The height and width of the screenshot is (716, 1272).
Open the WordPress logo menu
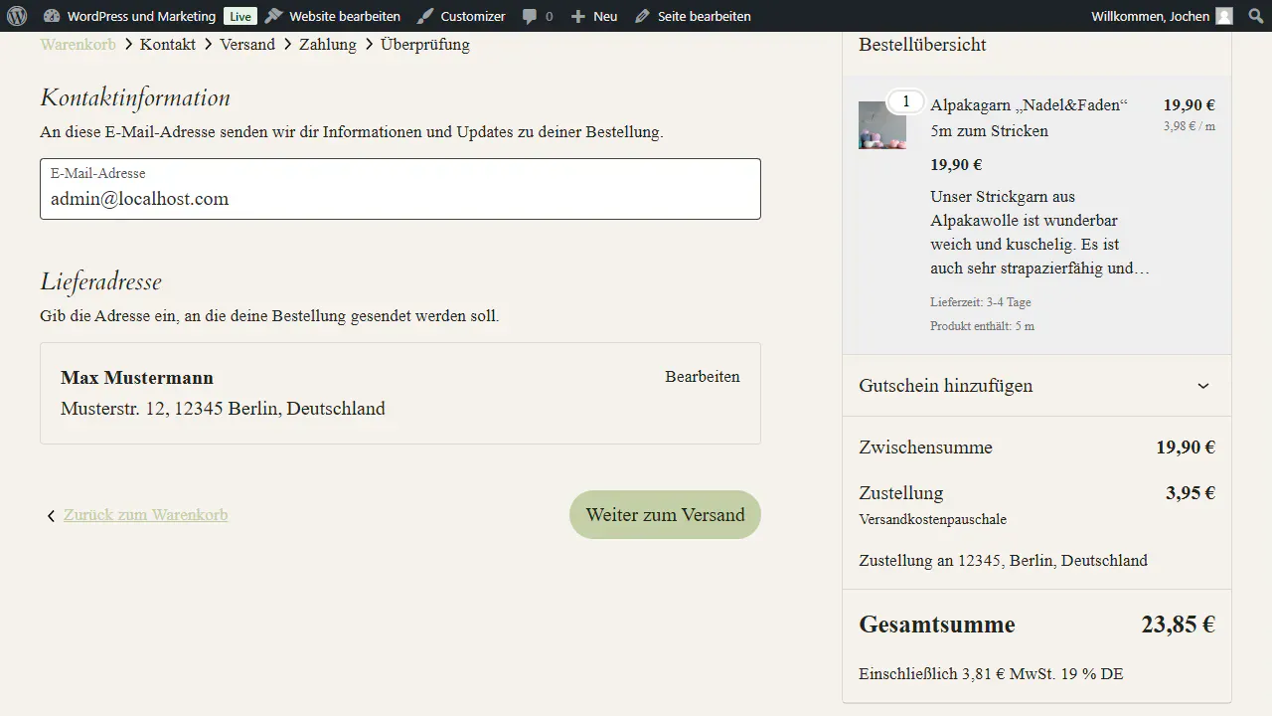pos(17,16)
